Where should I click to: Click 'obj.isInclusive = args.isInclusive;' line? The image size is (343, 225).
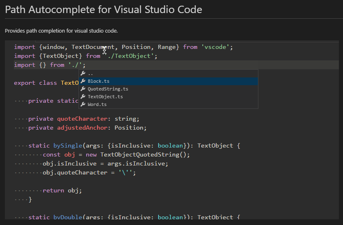tap(105, 163)
